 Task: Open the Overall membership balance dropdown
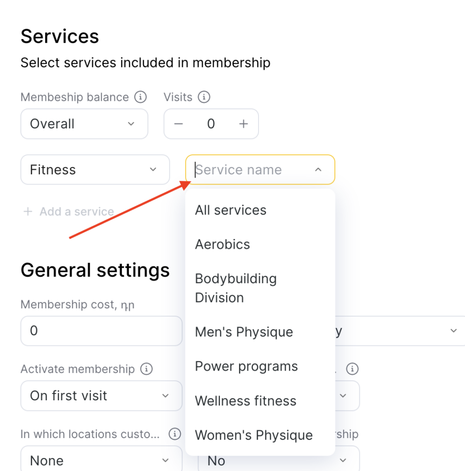85,124
